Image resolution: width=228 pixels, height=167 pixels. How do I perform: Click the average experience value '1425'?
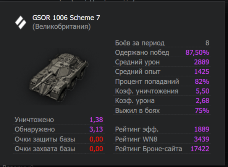pos(202,72)
